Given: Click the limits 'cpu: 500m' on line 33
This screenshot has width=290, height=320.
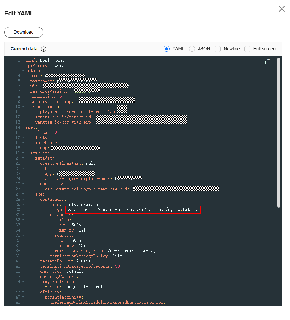Looking at the screenshot, I should (70, 225).
